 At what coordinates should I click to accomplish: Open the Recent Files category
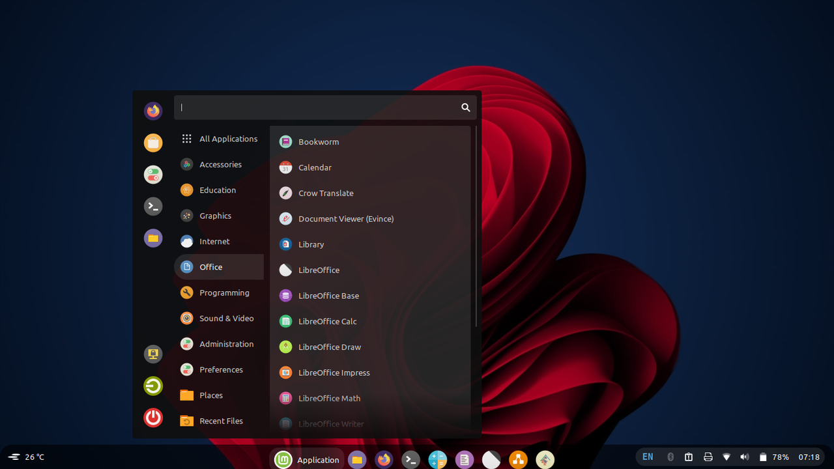coord(219,421)
